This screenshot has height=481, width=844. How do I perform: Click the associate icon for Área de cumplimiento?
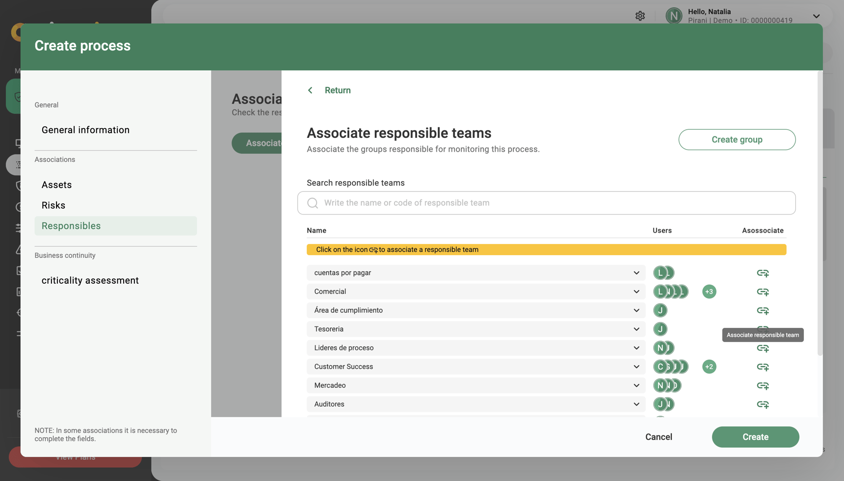(763, 310)
